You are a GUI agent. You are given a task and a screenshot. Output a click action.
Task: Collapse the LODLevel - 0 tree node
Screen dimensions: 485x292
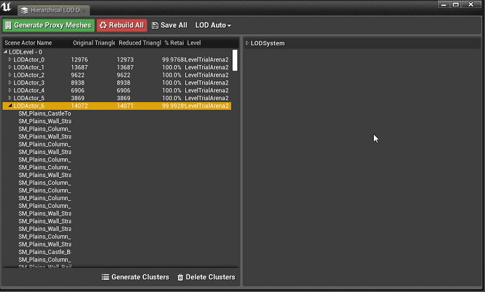point(6,52)
